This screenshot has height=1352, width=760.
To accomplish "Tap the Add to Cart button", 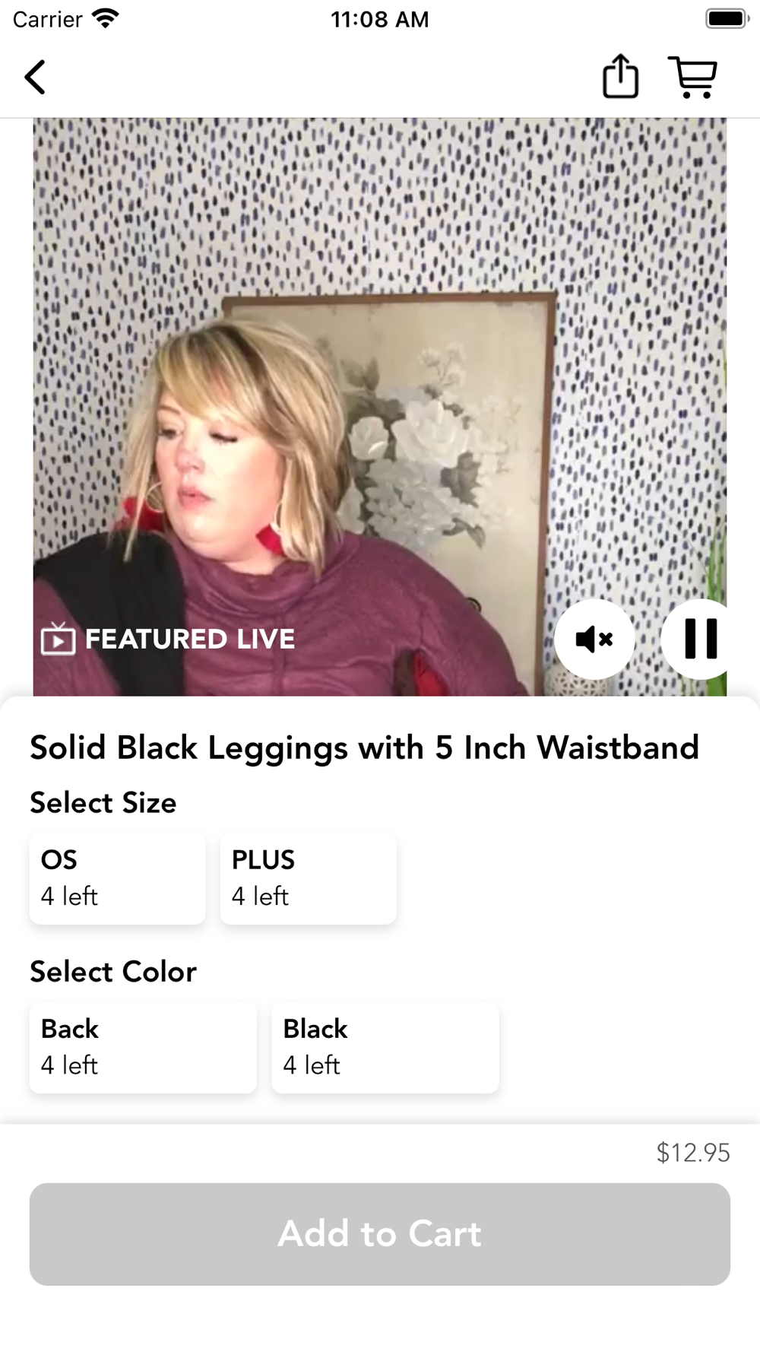I will coord(380,1234).
